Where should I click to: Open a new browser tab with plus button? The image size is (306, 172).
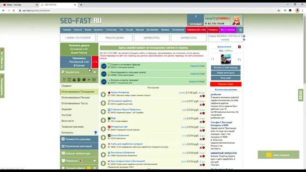click(81, 5)
